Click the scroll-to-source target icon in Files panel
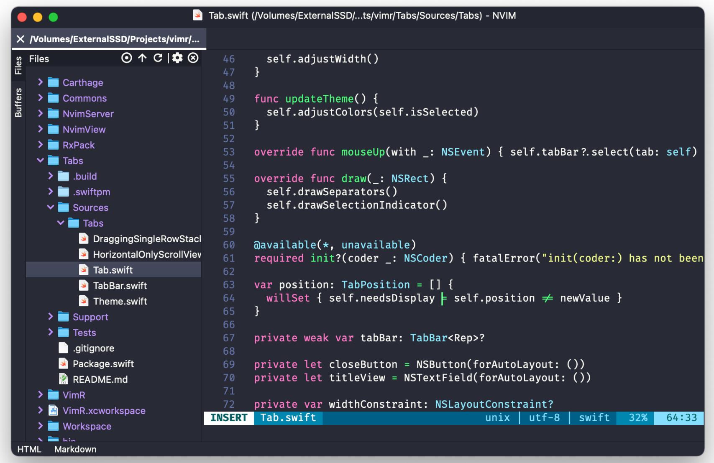 click(x=126, y=58)
